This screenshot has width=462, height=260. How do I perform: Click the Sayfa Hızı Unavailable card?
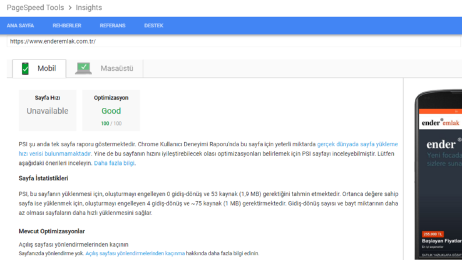pos(47,110)
